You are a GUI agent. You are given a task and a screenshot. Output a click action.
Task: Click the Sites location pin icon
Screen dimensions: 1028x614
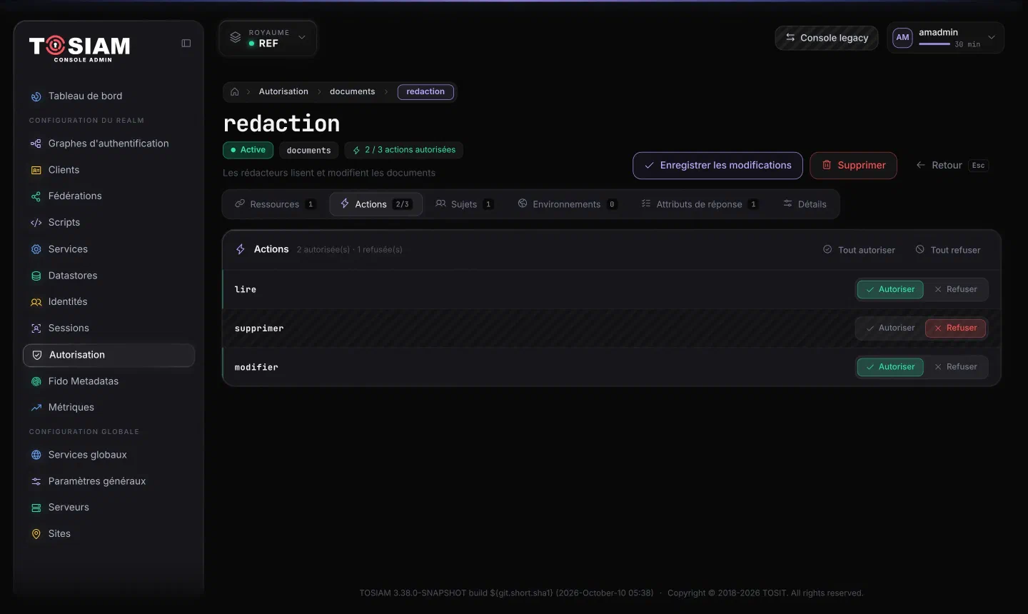(36, 534)
